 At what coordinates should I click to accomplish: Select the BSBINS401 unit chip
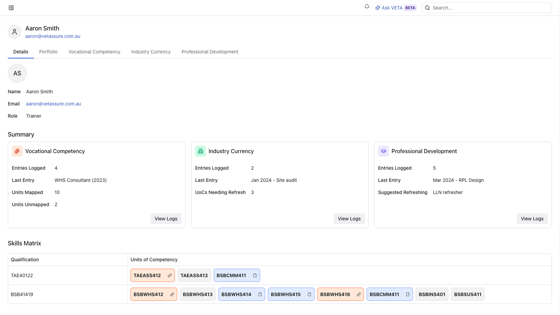click(432, 294)
